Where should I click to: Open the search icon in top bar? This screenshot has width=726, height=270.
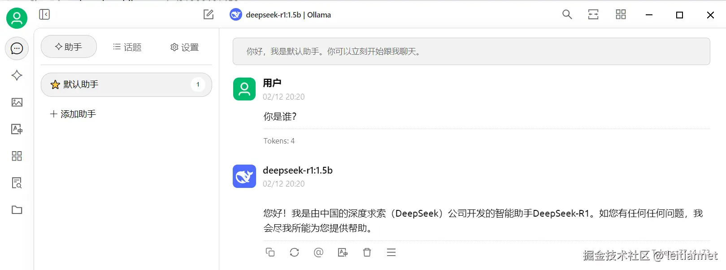(567, 14)
